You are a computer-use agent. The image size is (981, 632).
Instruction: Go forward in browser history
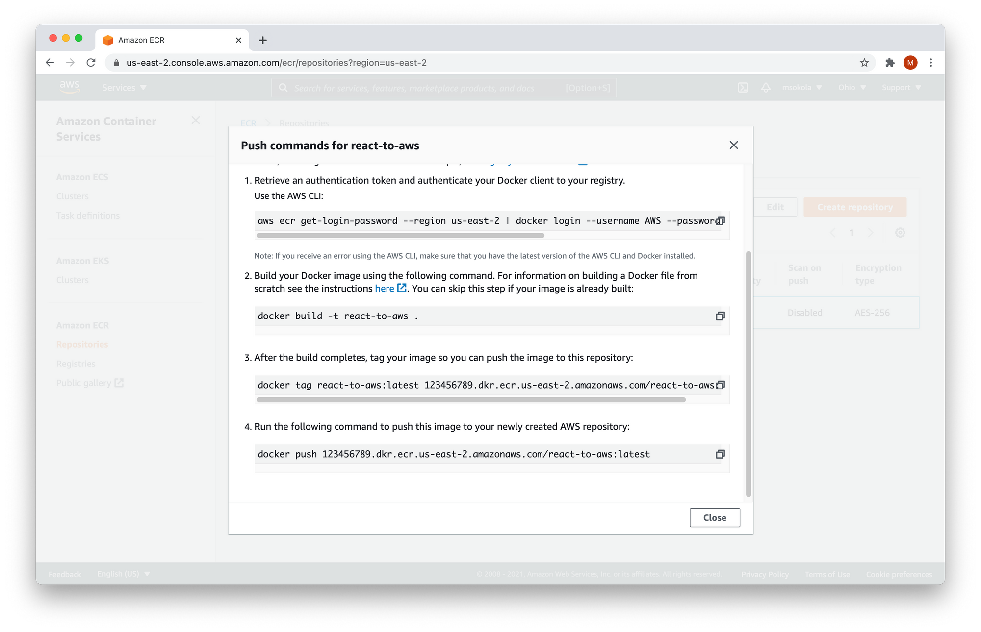70,63
